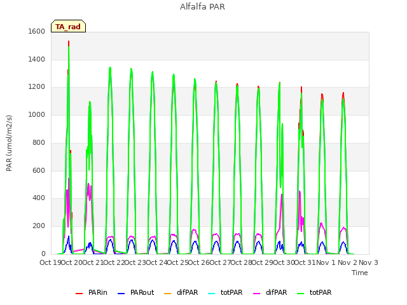Select the PARin legend label
This screenshot has height=305, width=407.
pyautogui.click(x=97, y=292)
